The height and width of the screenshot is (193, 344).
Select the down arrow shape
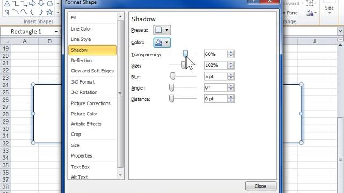point(41,3)
